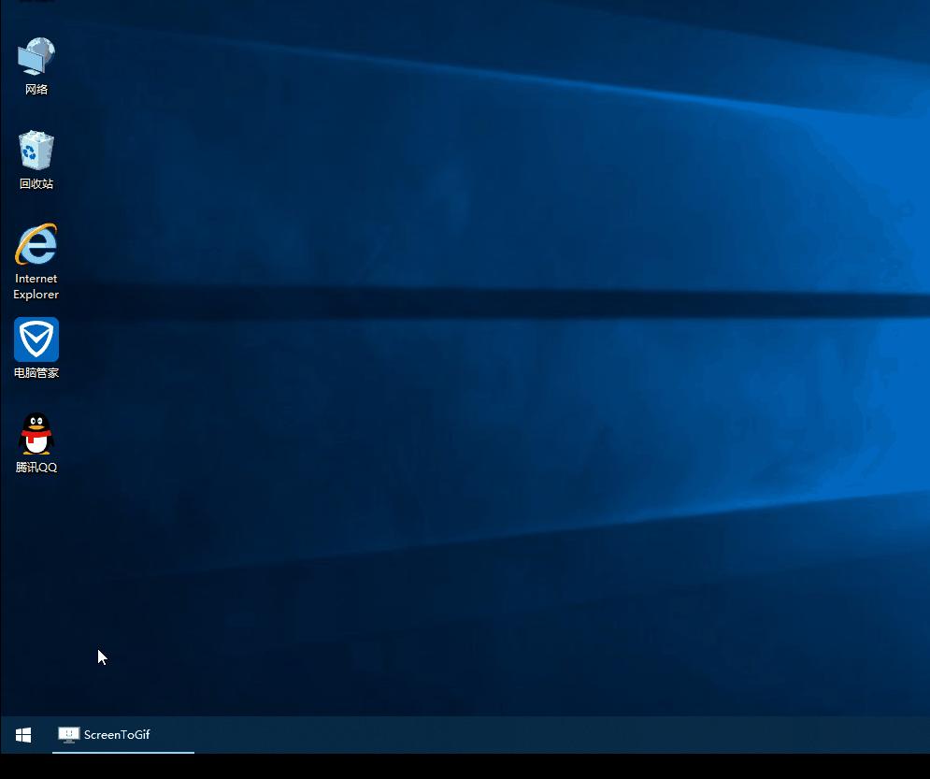The image size is (930, 779).
Task: Click the Internet Explorer label text
Action: point(36,286)
